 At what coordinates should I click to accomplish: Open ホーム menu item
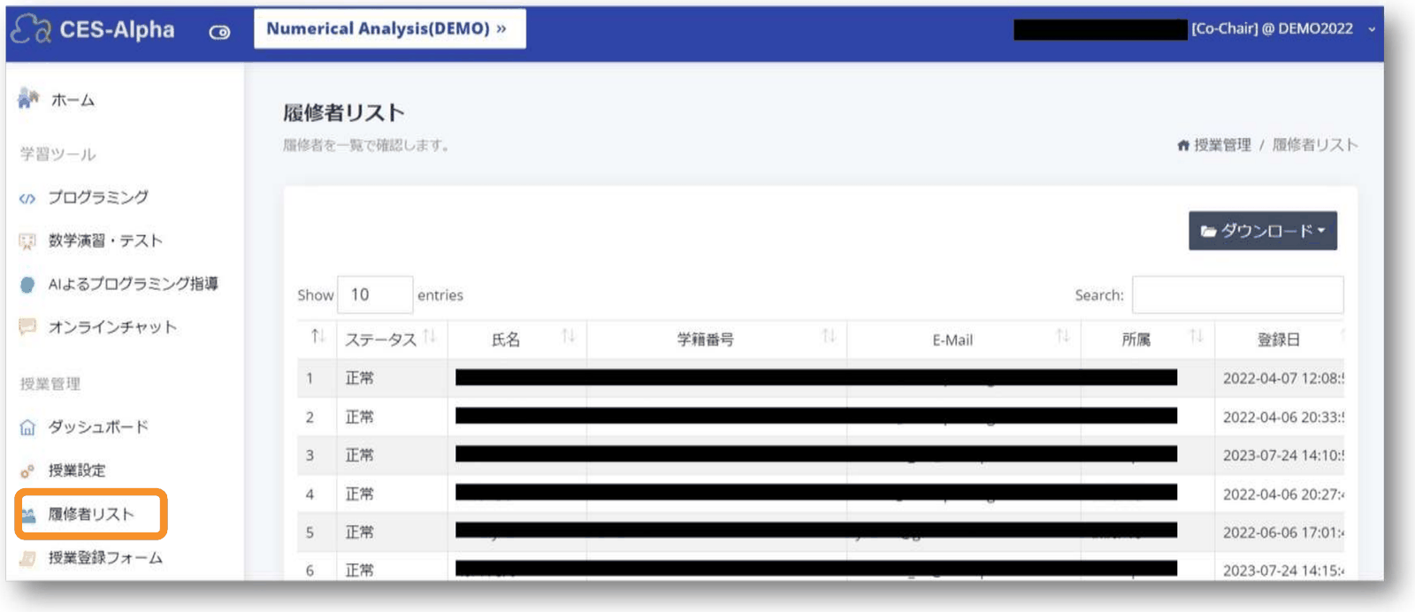click(x=73, y=100)
